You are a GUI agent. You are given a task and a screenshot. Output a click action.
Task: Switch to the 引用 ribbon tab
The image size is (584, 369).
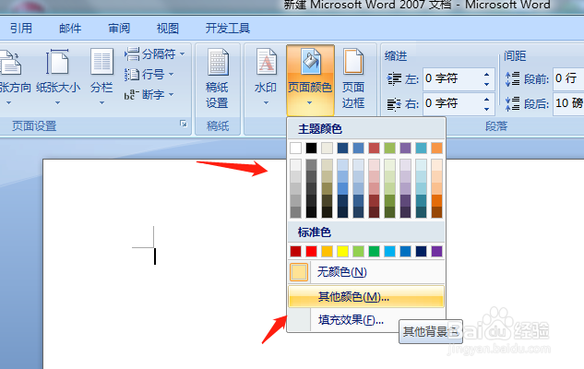pos(21,29)
